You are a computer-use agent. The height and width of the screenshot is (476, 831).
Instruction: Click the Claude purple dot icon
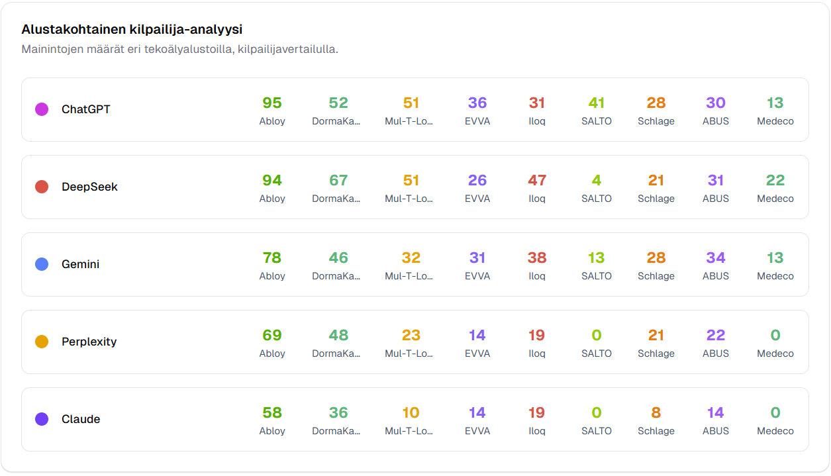click(42, 419)
